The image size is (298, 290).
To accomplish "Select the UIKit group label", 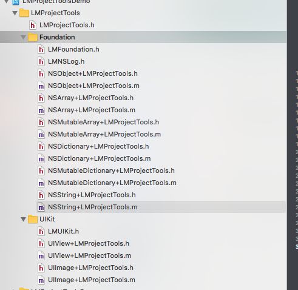I will click(47, 219).
